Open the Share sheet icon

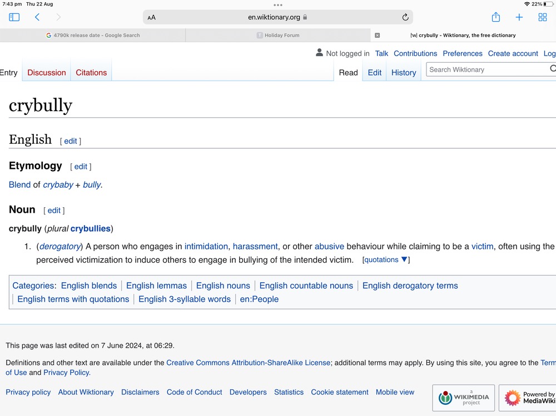coord(495,17)
